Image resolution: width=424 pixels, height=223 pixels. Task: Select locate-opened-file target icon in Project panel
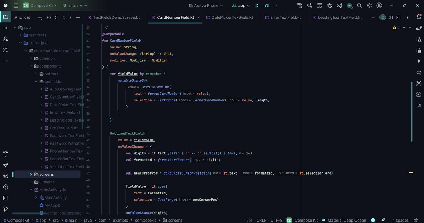pos(49,17)
